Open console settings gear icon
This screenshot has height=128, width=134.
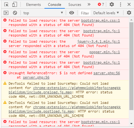tap(129, 13)
